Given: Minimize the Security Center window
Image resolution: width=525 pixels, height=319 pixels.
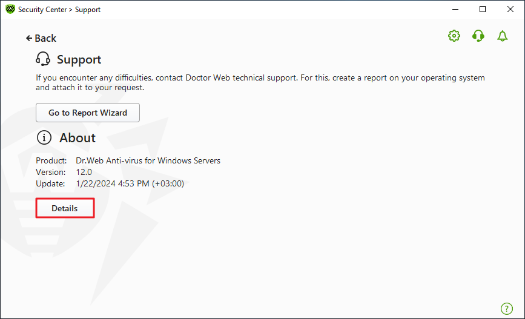Looking at the screenshot, I should tap(455, 9).
